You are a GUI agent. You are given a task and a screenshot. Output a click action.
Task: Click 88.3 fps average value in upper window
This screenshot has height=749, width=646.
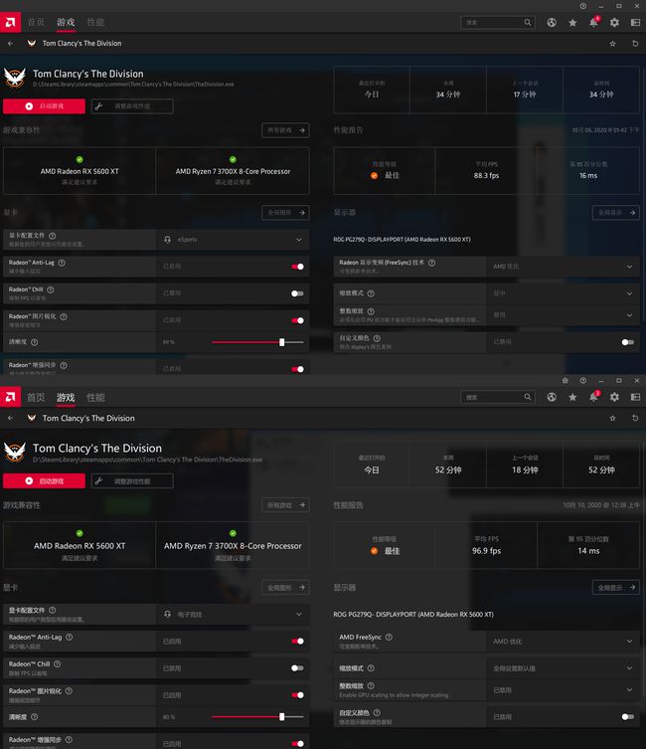coord(486,176)
